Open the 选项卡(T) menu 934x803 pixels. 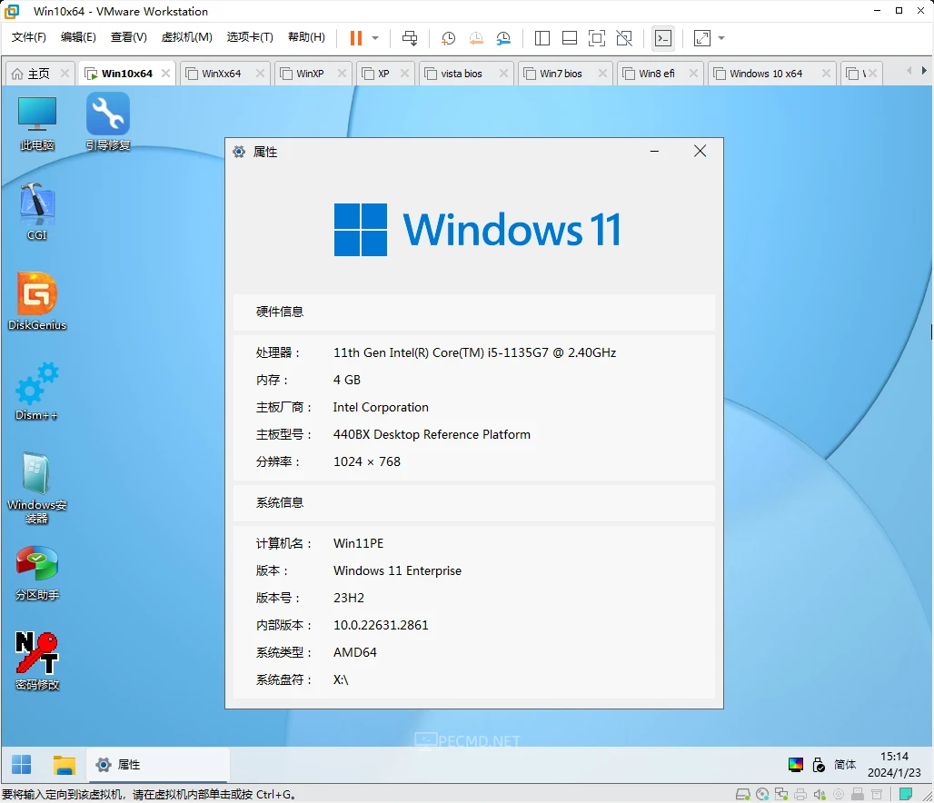[250, 37]
